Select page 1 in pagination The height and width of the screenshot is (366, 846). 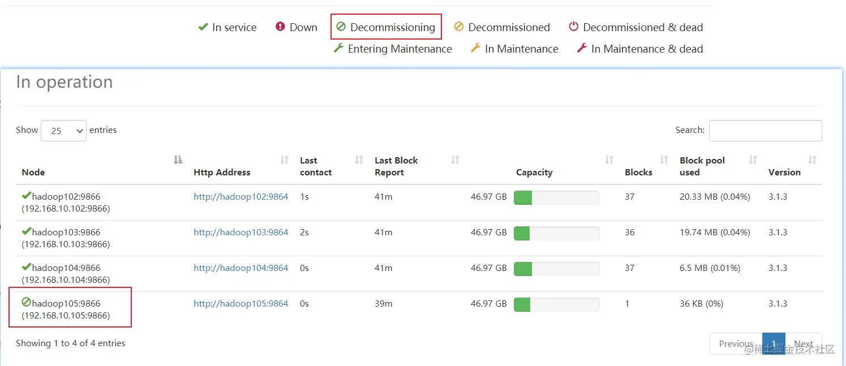[774, 343]
